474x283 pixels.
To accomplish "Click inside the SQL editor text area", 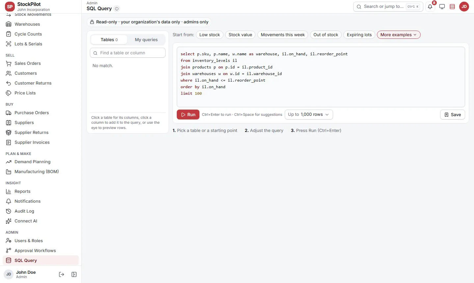I will [321, 77].
